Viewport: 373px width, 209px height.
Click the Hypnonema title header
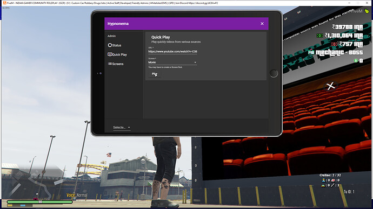pyautogui.click(x=118, y=24)
